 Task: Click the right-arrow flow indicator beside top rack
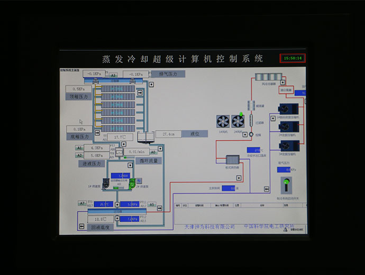point(140,92)
